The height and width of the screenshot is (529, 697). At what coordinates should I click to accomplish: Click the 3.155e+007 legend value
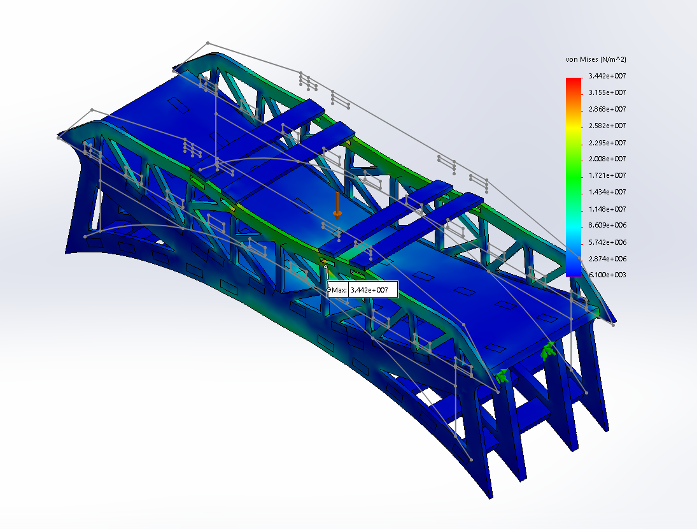tap(607, 92)
